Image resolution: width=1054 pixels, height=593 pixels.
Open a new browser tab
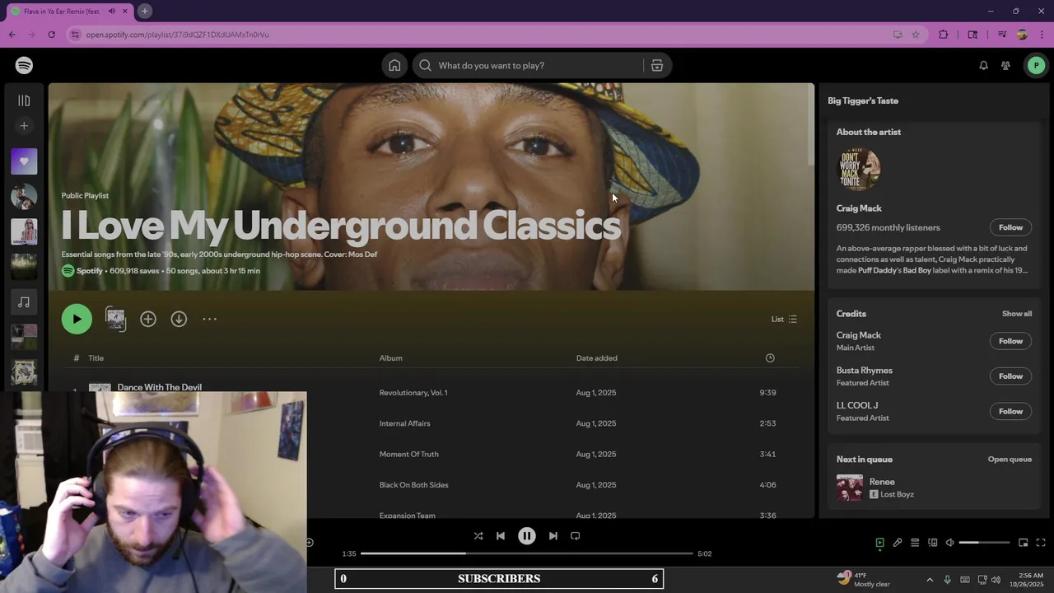pos(144,11)
